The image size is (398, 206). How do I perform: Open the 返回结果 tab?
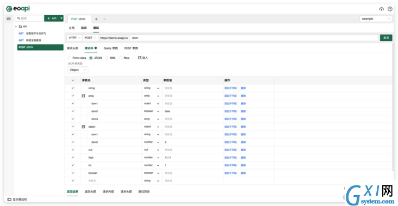tap(72, 191)
